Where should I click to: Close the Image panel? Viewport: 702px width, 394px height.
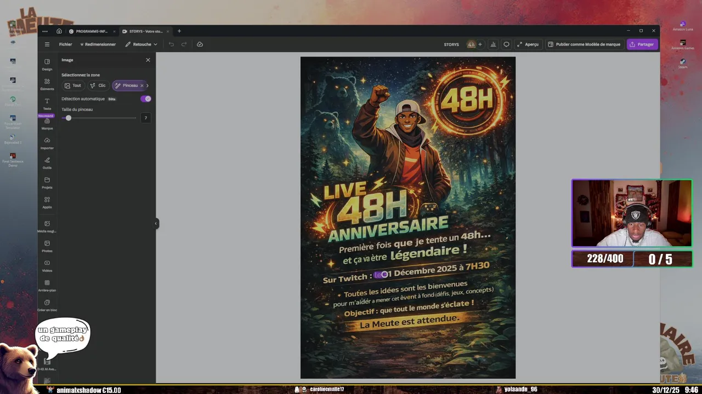pos(148,60)
